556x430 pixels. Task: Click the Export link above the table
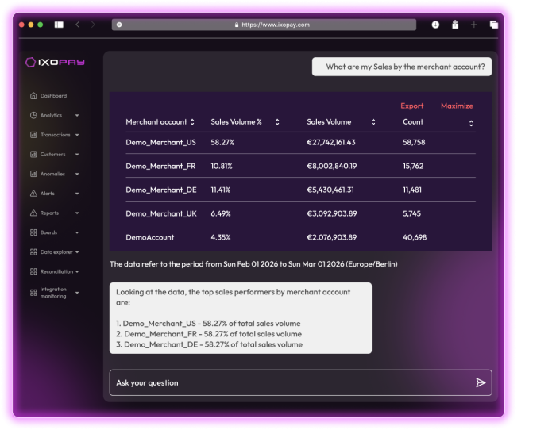pos(411,106)
